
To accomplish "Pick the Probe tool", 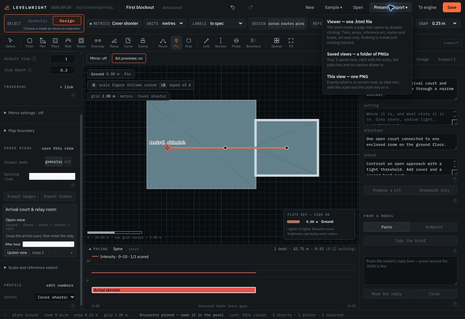I will (x=236, y=43).
